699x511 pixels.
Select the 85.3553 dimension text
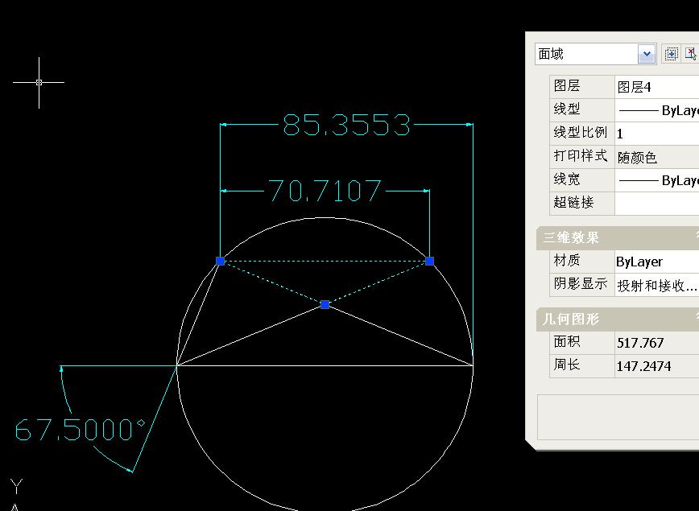346,124
